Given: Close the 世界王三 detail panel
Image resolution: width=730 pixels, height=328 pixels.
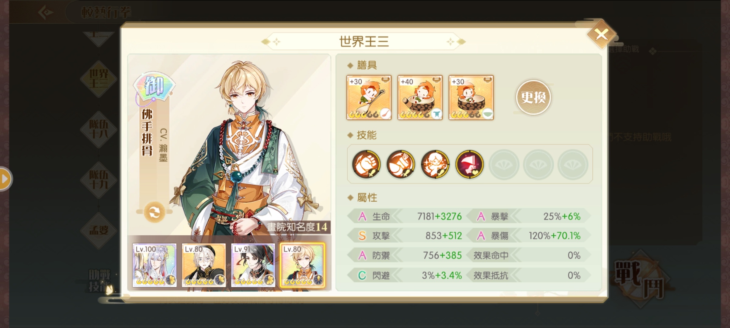Looking at the screenshot, I should tap(601, 35).
